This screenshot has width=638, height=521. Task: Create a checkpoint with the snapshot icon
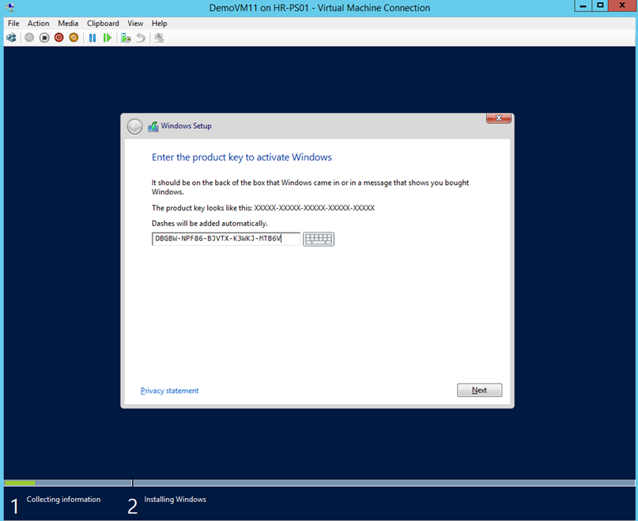[126, 37]
